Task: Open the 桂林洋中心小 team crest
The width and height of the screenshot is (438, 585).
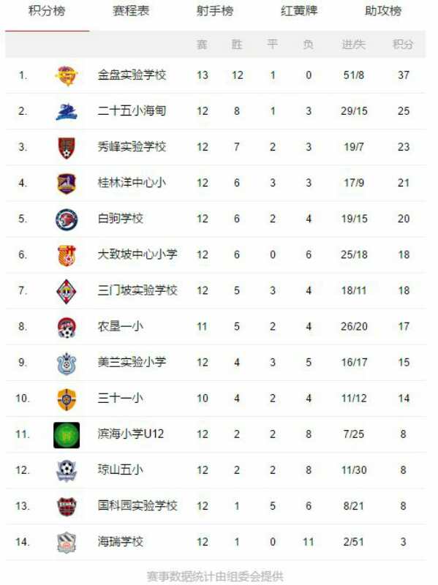Action: click(67, 184)
